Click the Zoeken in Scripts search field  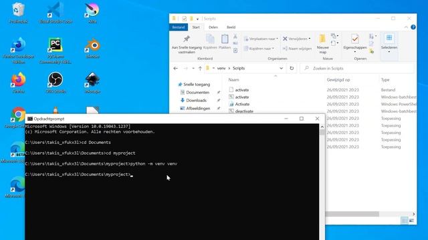[x=356, y=68]
